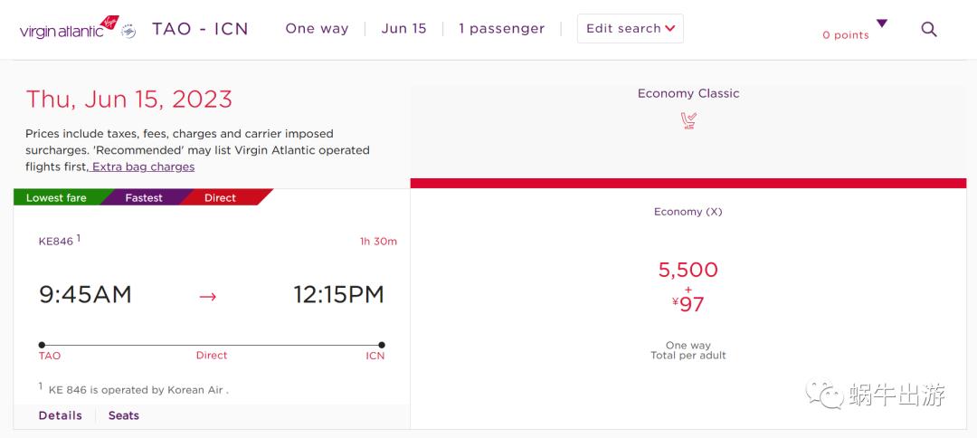This screenshot has height=438, width=977.
Task: Select the Direct filter tab
Action: tap(220, 198)
